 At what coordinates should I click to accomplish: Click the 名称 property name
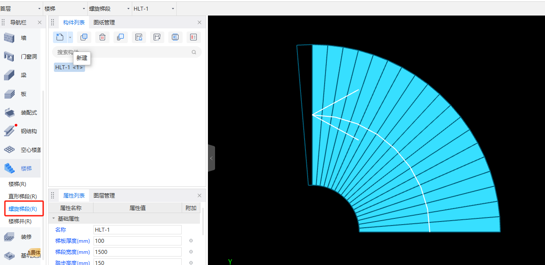[x=60, y=229]
